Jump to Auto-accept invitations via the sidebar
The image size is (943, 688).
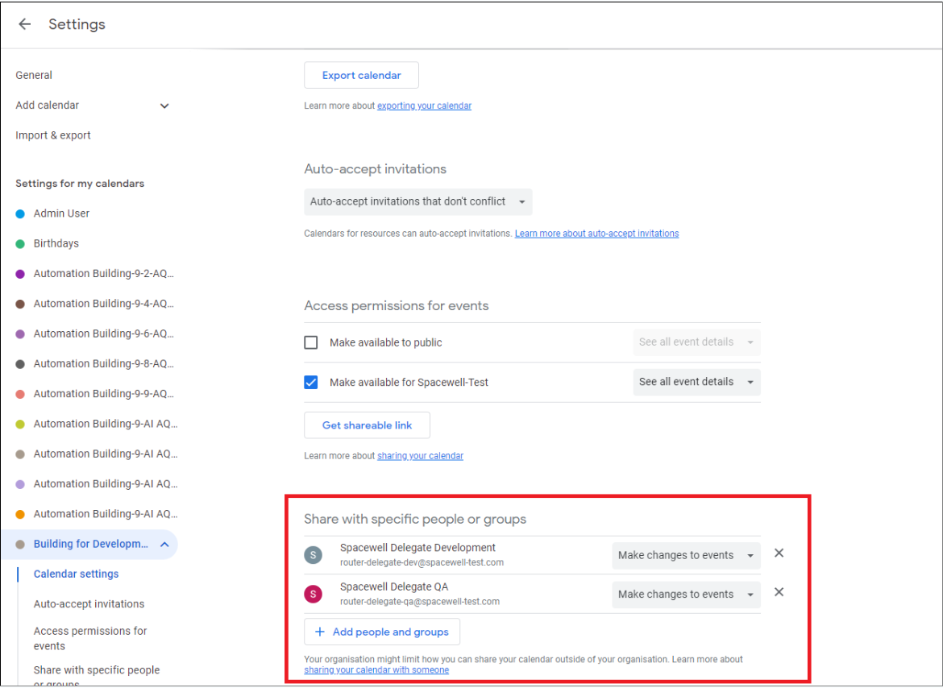tap(89, 604)
